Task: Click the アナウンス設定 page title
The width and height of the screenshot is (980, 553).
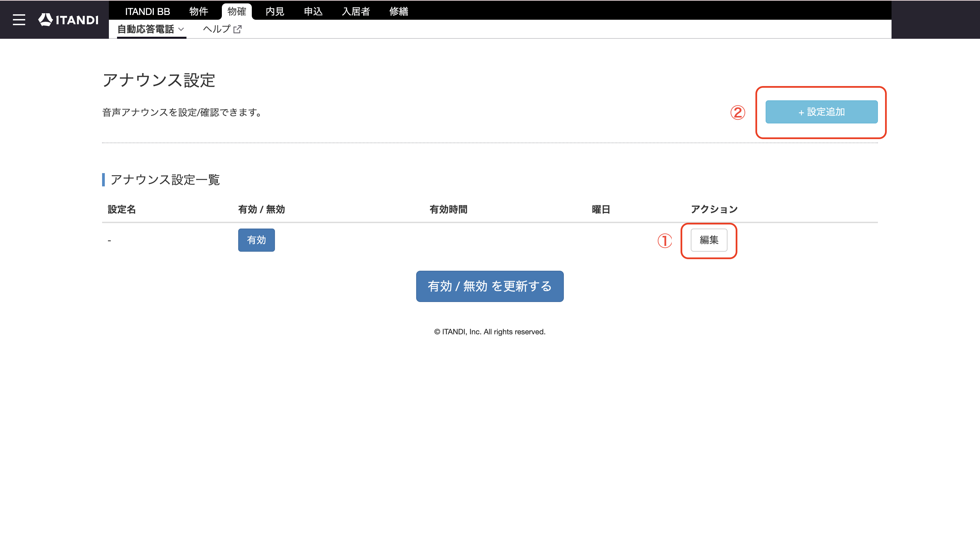Action: pos(159,80)
